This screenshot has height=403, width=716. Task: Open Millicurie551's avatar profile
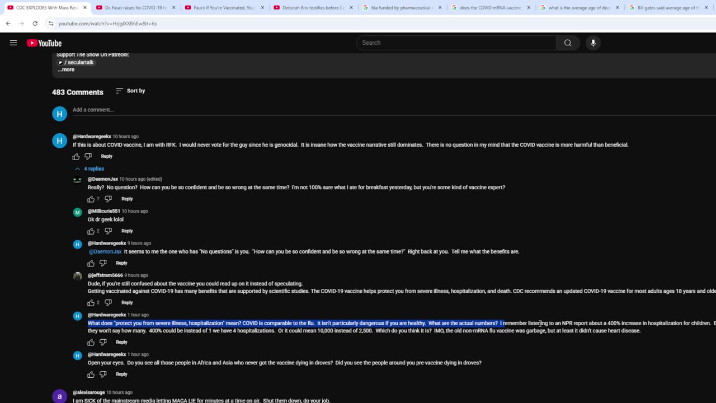coord(78,212)
